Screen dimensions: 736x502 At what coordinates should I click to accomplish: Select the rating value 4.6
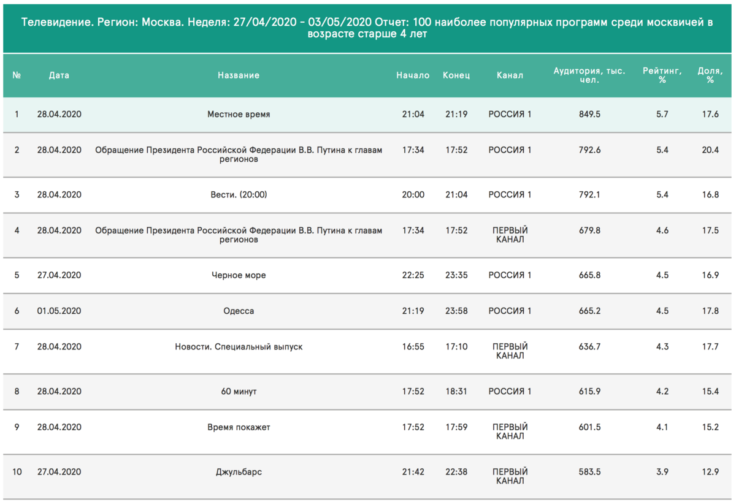[x=662, y=230]
